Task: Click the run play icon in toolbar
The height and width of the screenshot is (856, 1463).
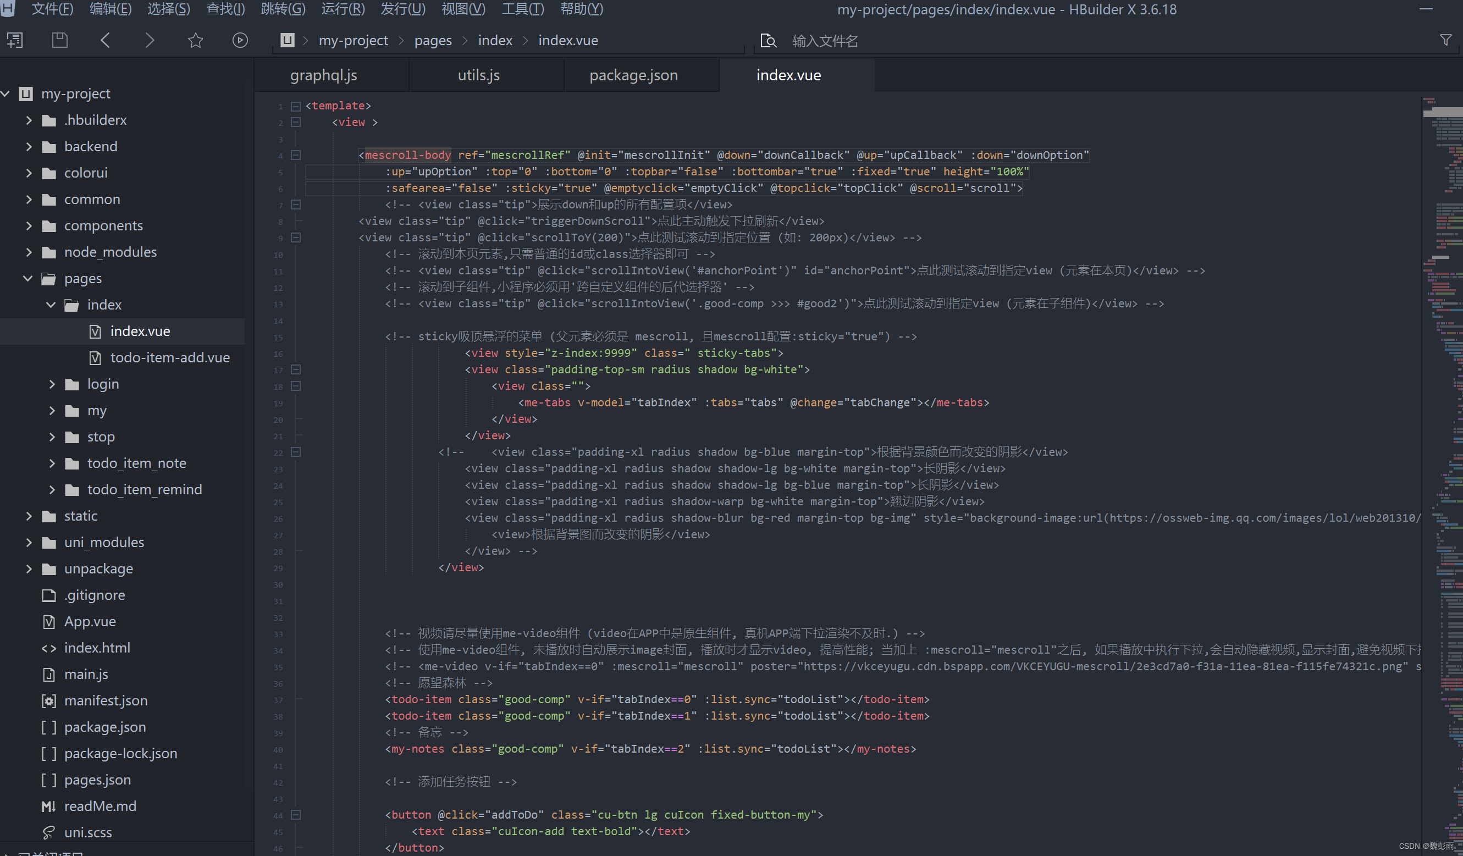Action: point(240,40)
